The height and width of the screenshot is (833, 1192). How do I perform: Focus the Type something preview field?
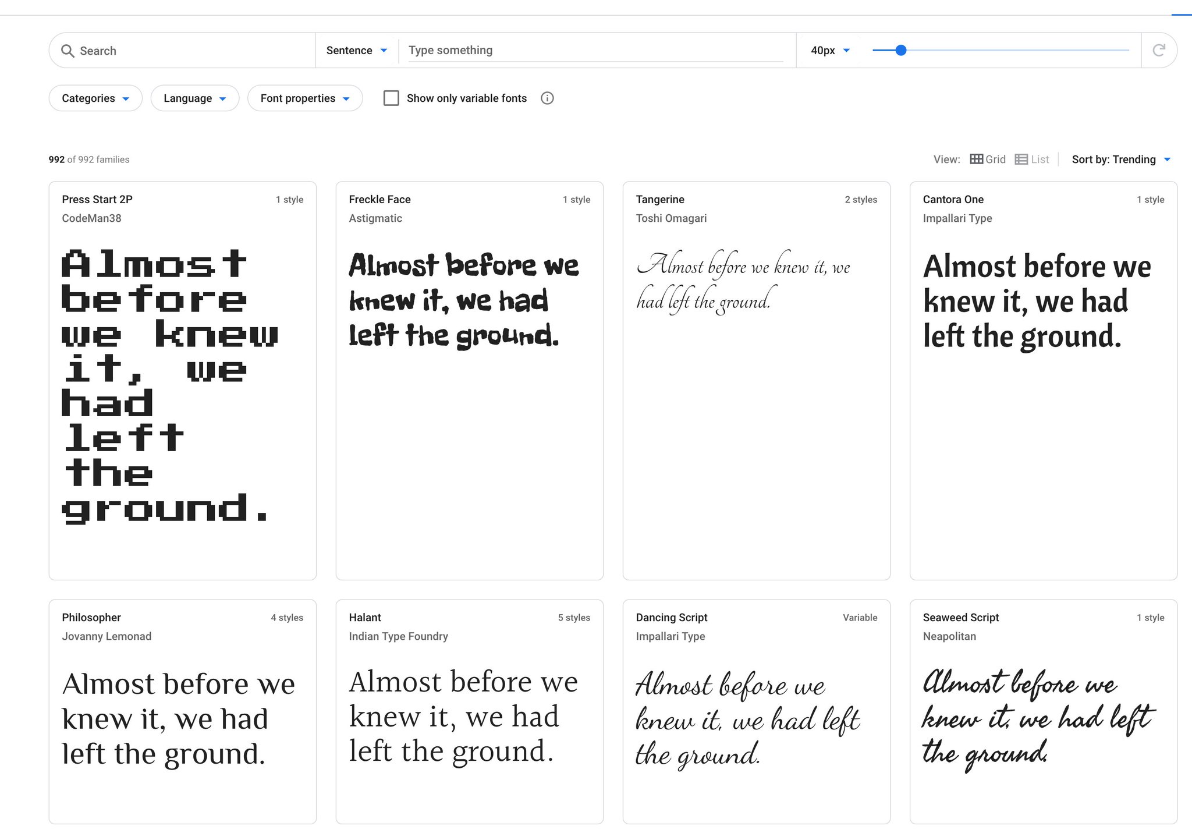click(594, 51)
